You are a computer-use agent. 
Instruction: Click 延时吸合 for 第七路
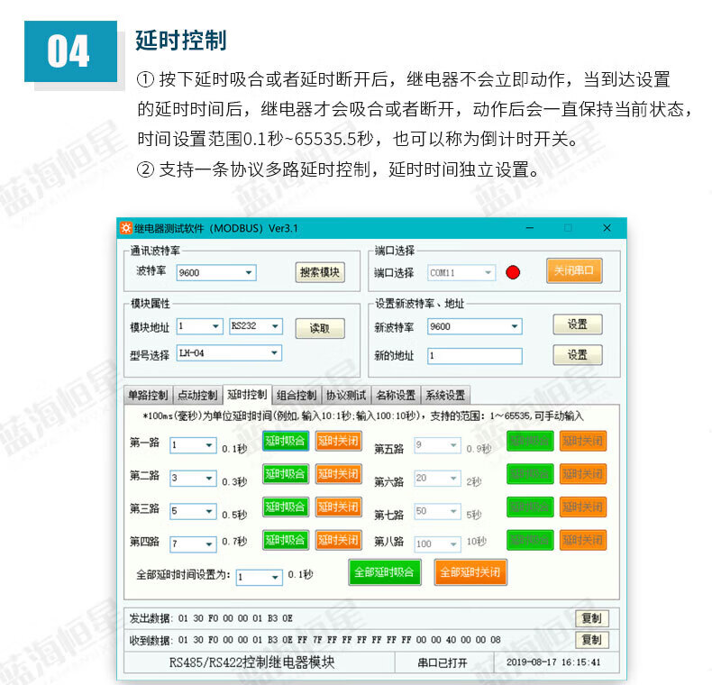click(x=530, y=507)
